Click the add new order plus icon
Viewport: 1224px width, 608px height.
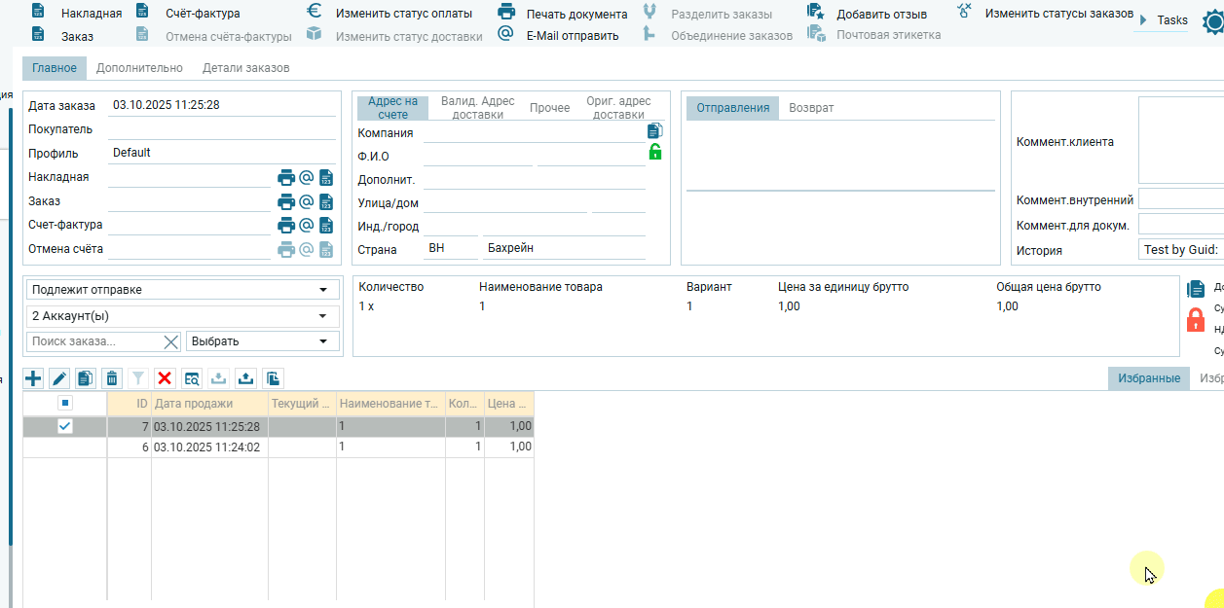coord(33,378)
